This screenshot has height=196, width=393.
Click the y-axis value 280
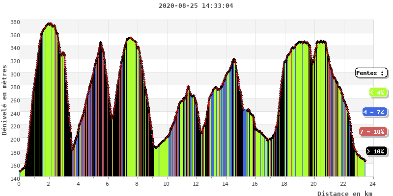pyautogui.click(x=15, y=87)
